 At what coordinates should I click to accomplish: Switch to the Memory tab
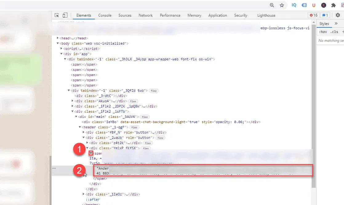[x=194, y=15]
